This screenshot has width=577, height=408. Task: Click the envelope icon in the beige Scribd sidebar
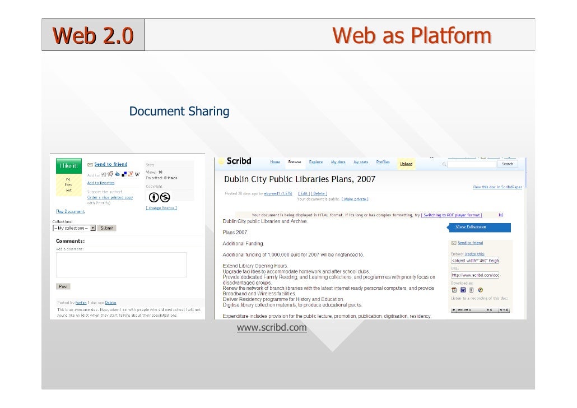pyautogui.click(x=454, y=243)
